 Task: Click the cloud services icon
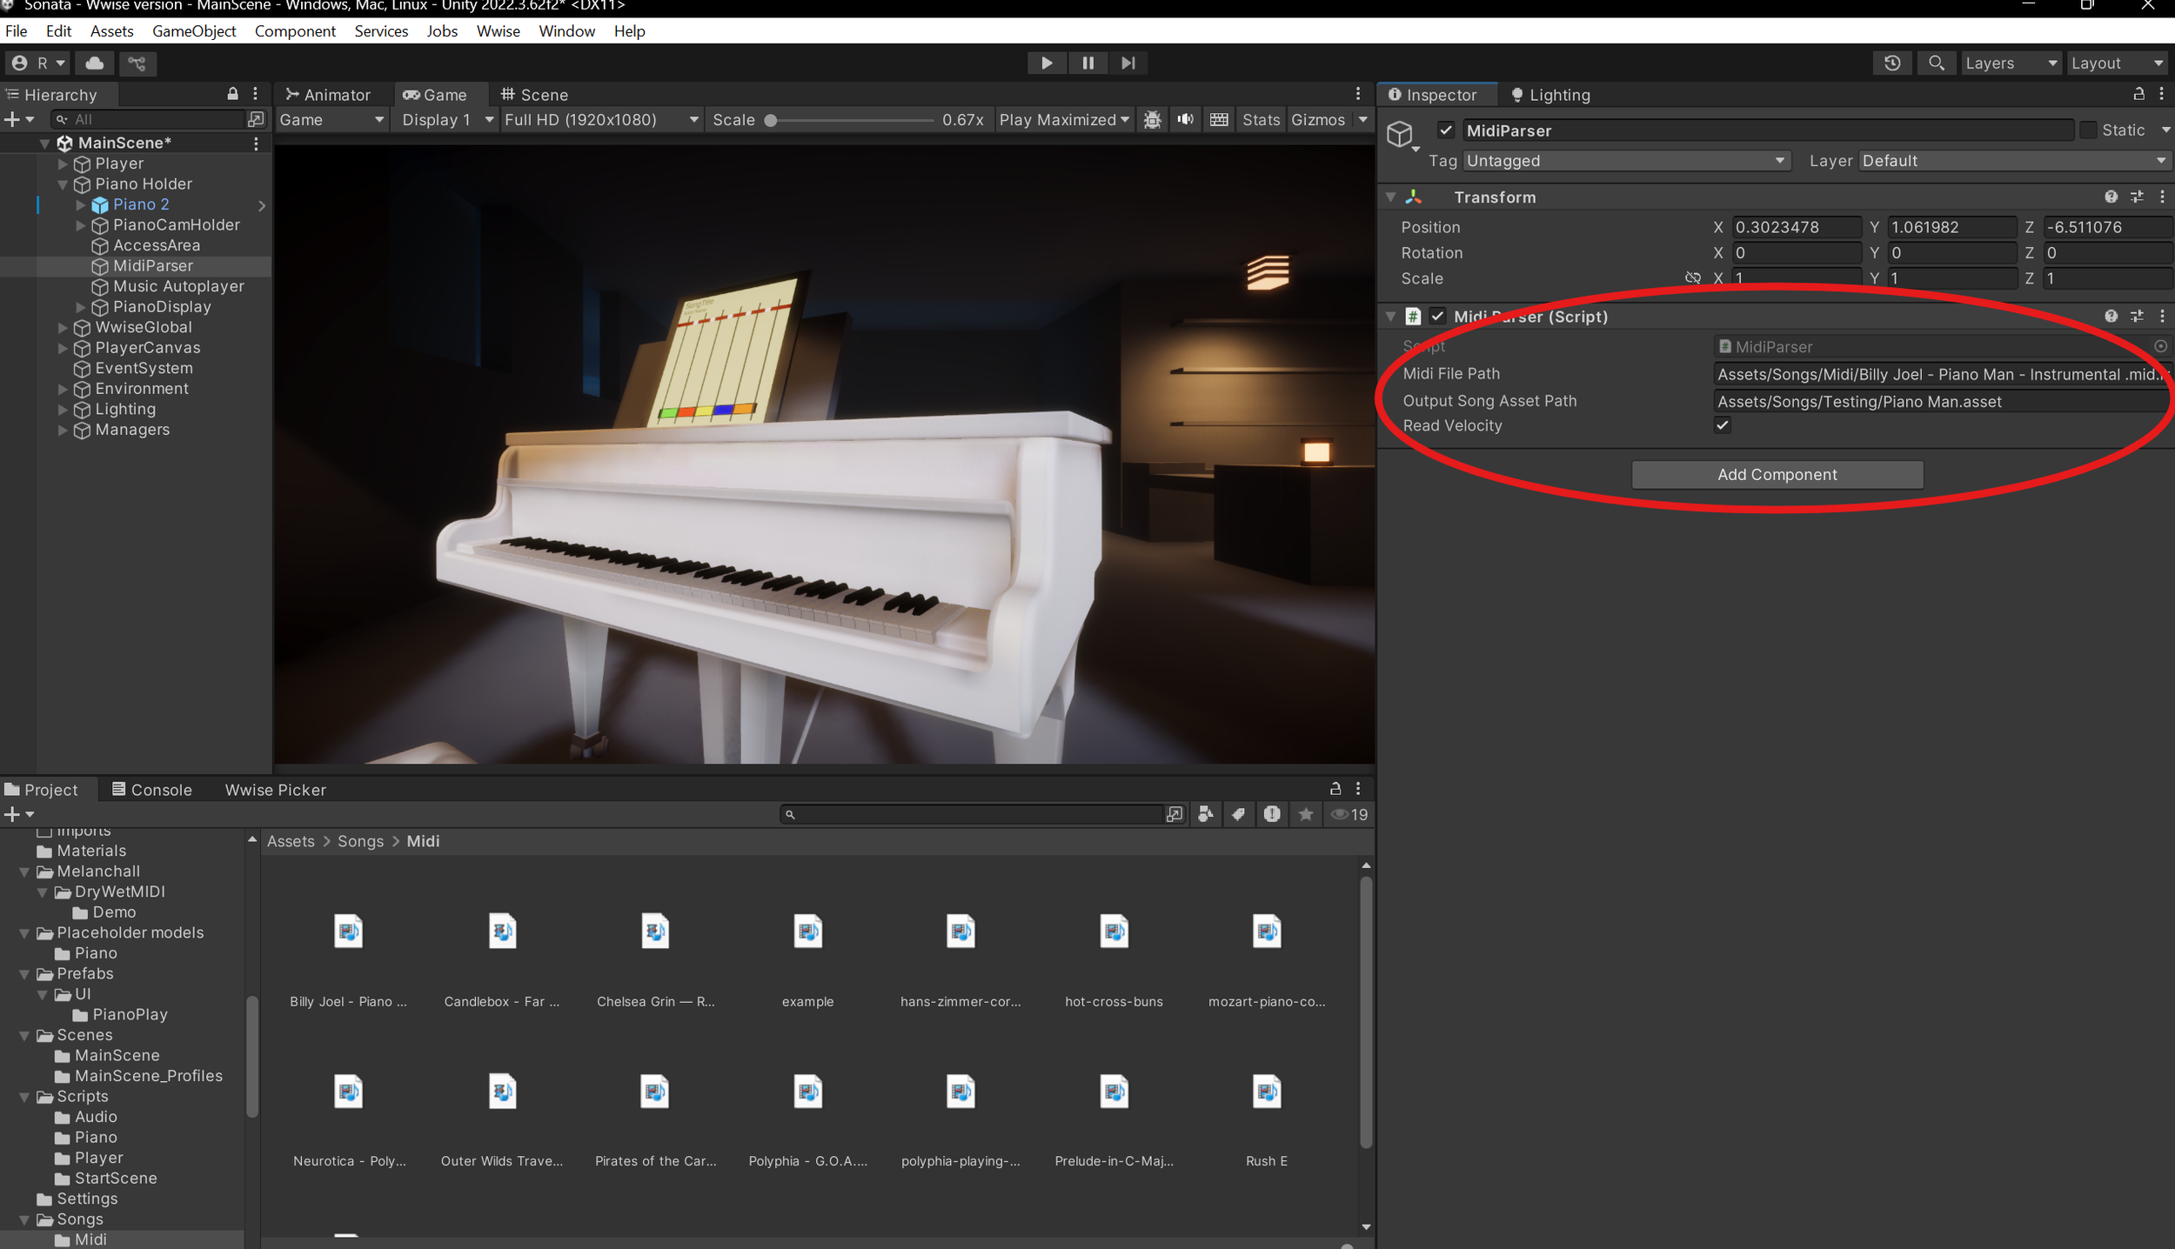[x=95, y=63]
